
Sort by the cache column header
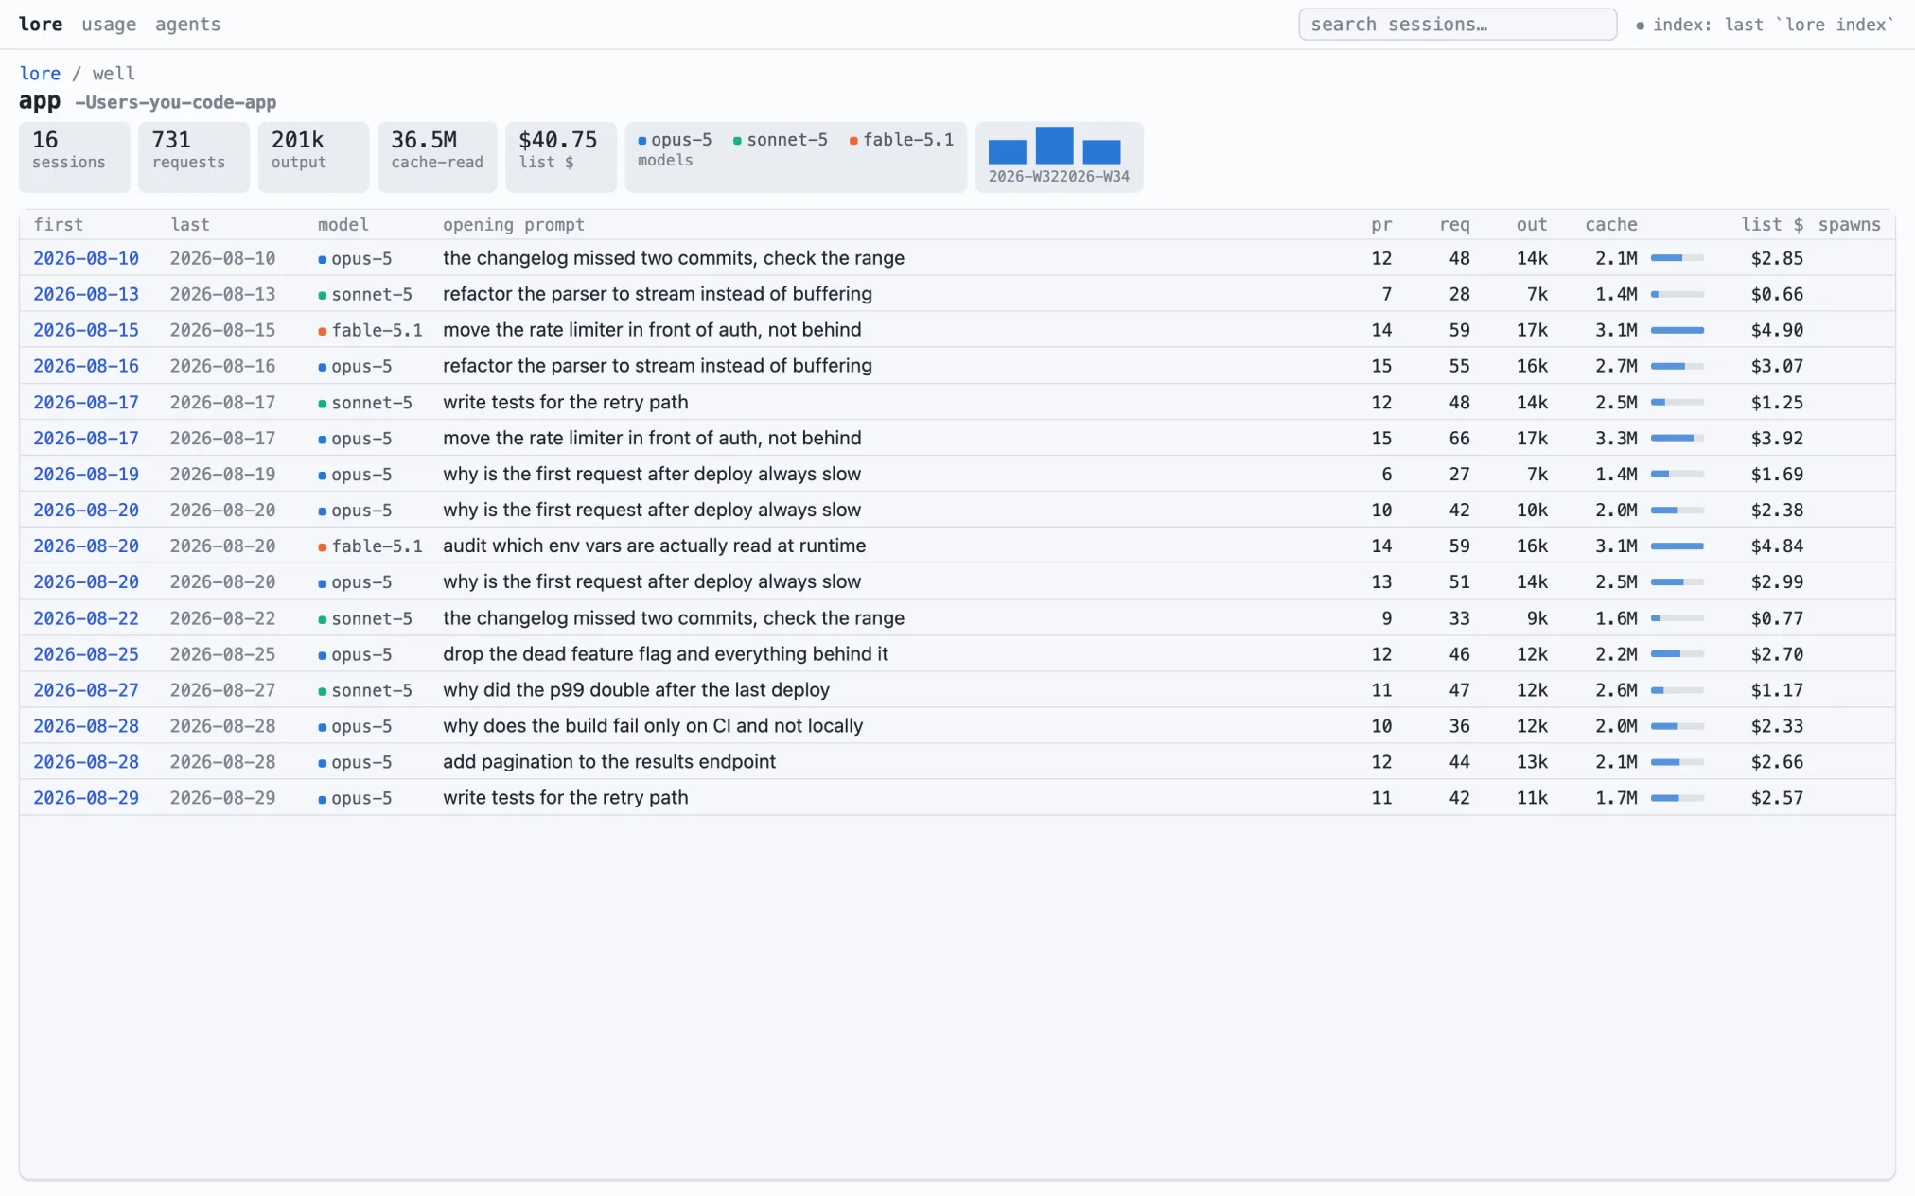point(1611,225)
